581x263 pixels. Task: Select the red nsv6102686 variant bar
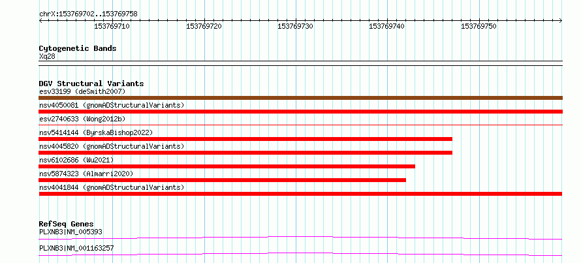pos(227,166)
